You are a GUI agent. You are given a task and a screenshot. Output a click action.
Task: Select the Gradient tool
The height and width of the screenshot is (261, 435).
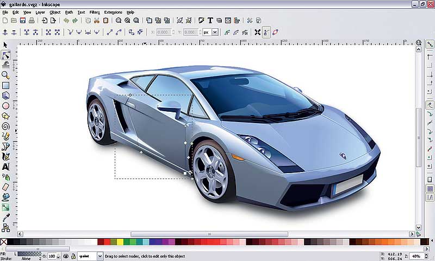pos(5,207)
